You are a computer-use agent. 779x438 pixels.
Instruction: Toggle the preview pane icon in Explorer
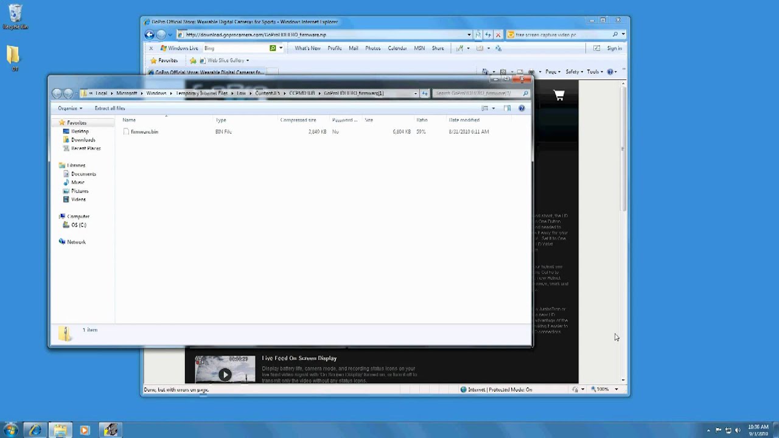(x=507, y=108)
